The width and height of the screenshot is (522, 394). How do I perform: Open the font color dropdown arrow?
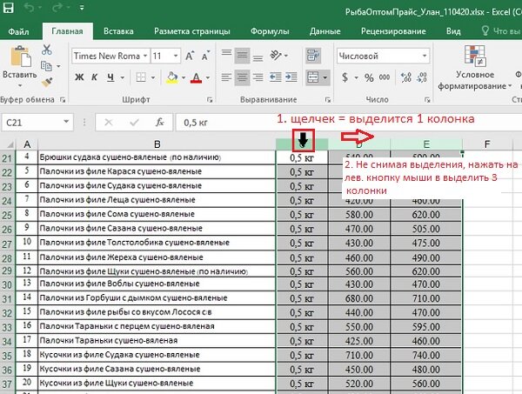[208, 78]
